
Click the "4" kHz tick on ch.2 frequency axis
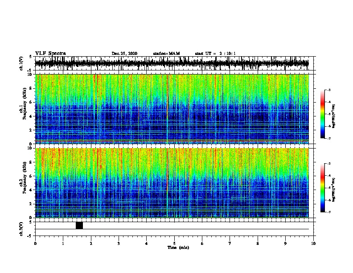click(x=31, y=190)
